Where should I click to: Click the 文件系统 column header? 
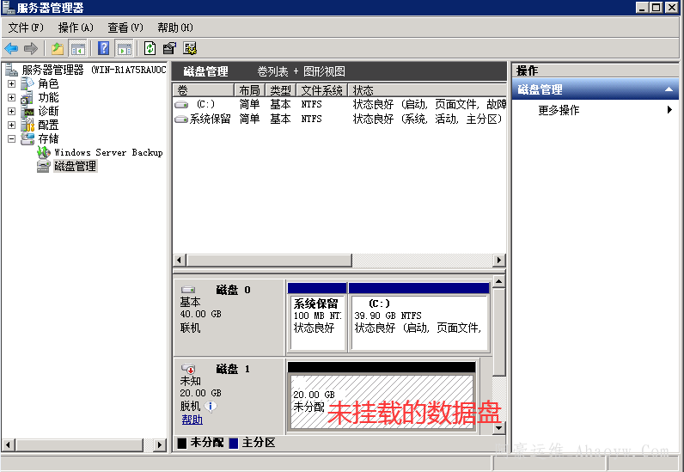click(x=321, y=90)
